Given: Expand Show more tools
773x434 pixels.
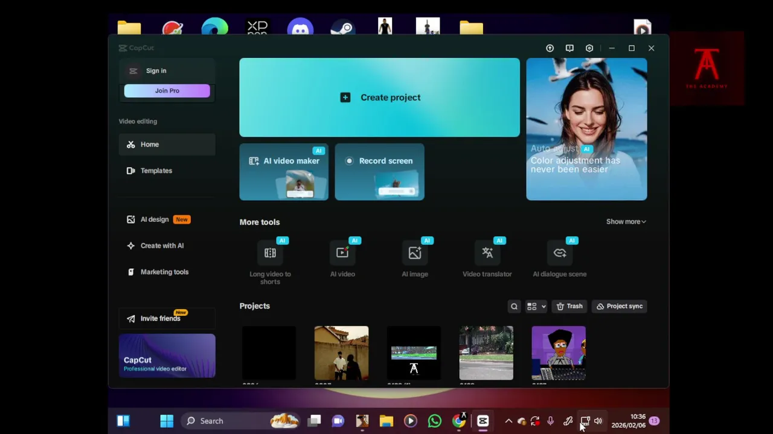Looking at the screenshot, I should (x=626, y=221).
